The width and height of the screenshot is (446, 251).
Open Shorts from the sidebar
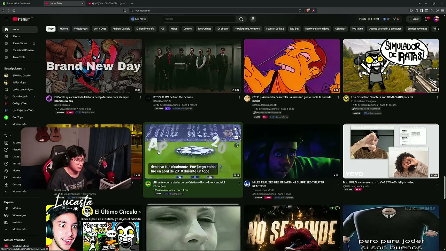(x=21, y=36)
